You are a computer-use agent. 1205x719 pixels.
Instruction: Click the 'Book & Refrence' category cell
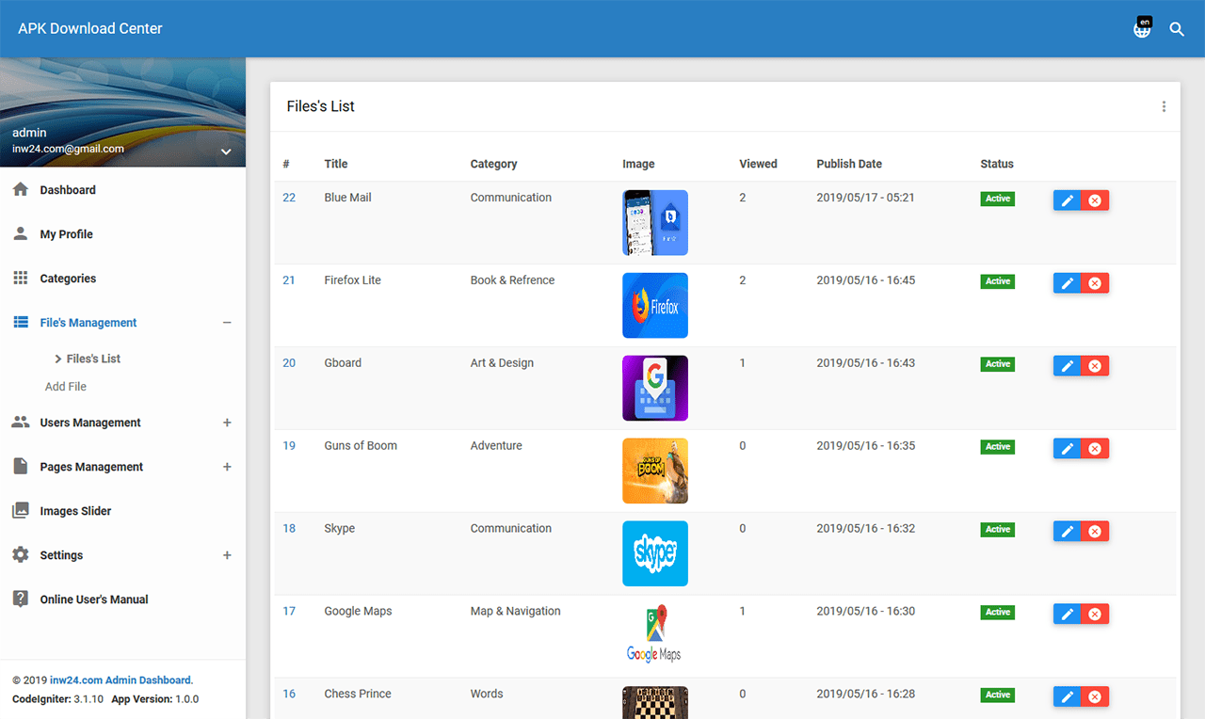click(x=512, y=280)
